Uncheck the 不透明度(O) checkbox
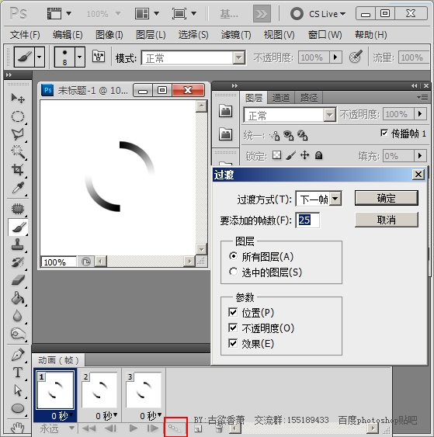Image resolution: width=434 pixels, height=437 pixels. click(x=233, y=328)
